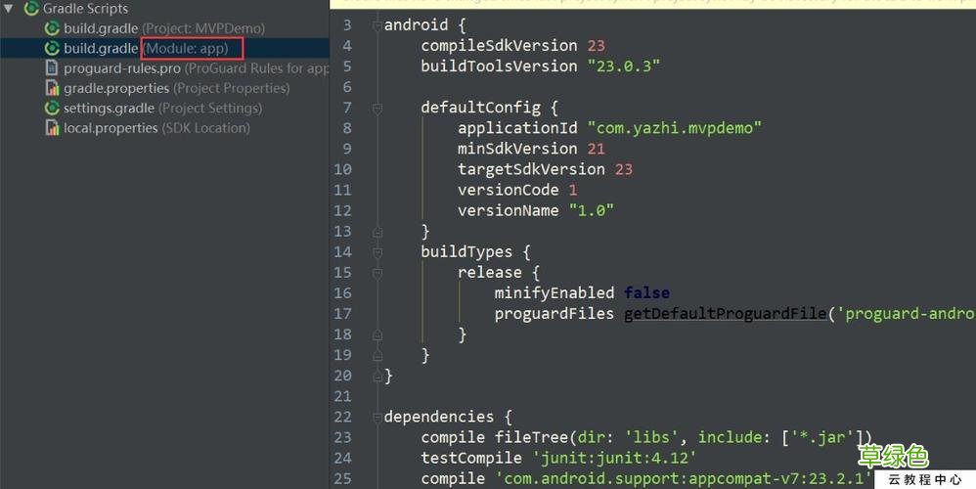Click line number 6 in the gutter
Image resolution: width=976 pixels, height=489 pixels.
coord(347,87)
